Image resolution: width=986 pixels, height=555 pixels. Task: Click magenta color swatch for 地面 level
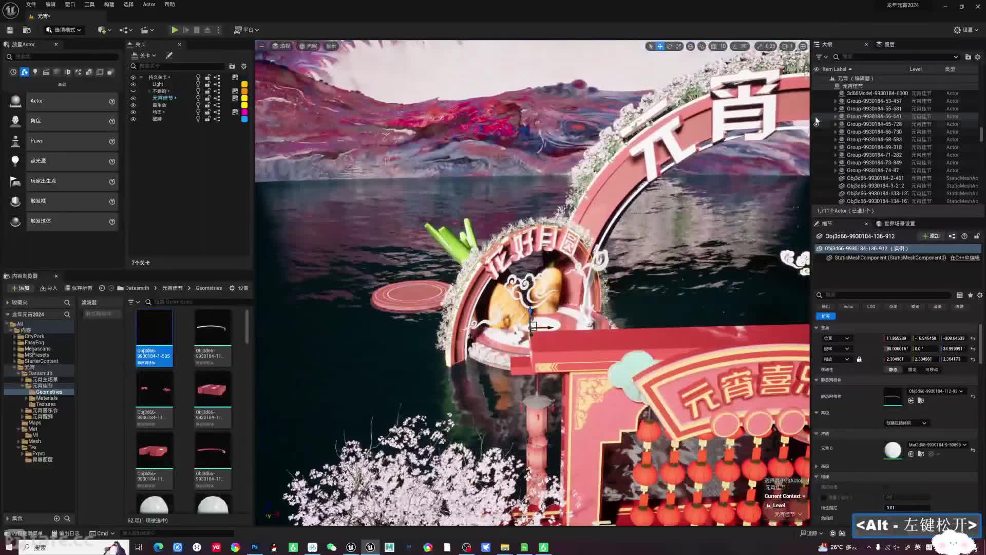click(x=244, y=112)
